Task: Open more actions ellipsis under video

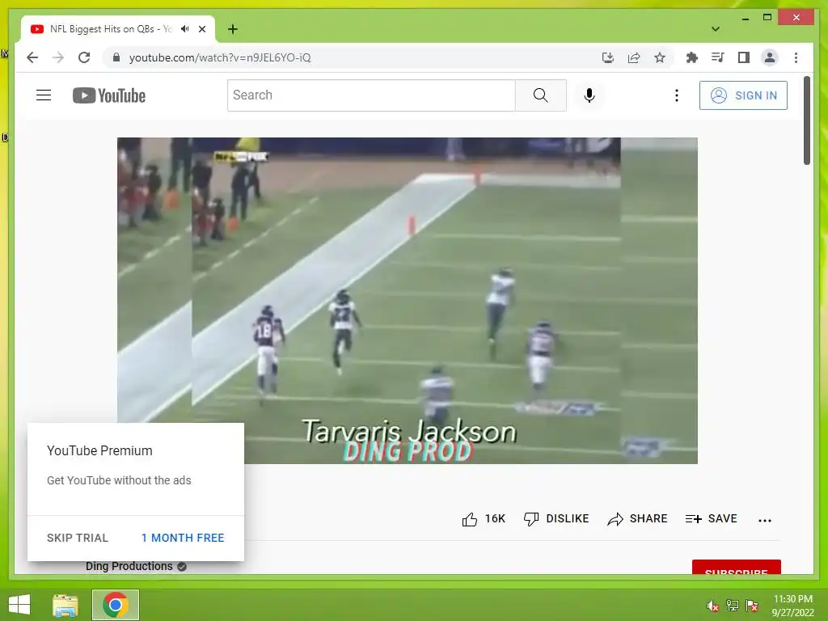Action: coord(765,520)
